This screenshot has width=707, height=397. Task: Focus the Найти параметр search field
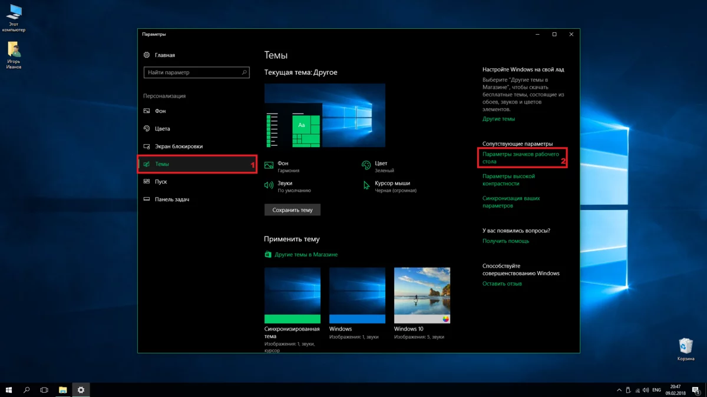click(197, 72)
